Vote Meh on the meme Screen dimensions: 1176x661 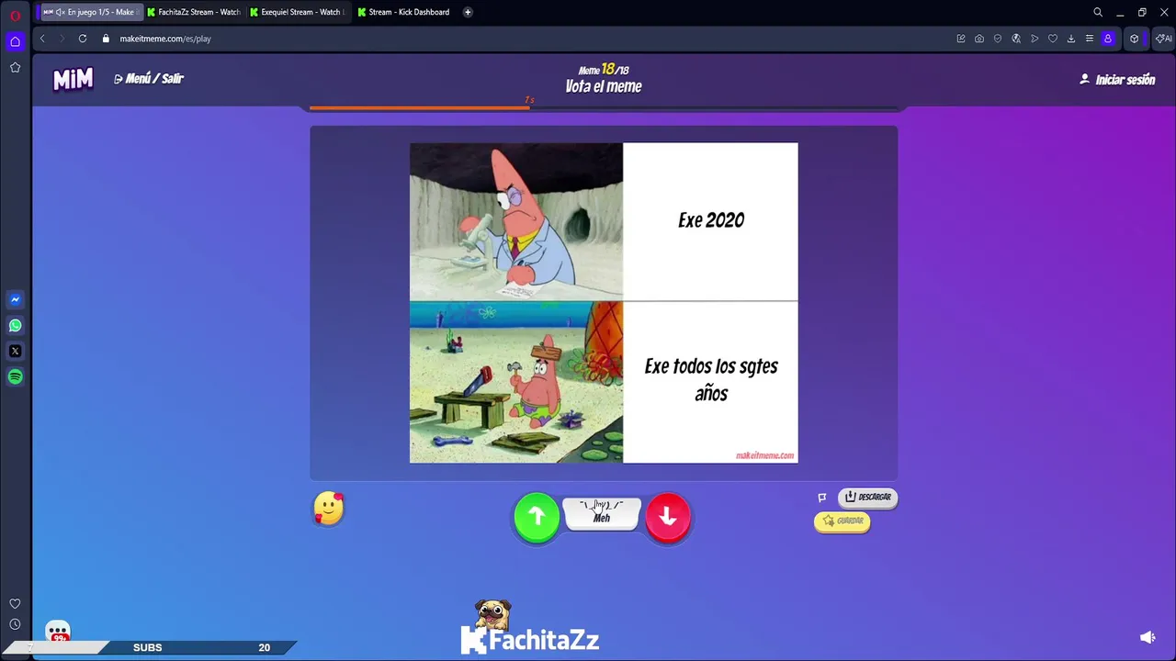602,514
